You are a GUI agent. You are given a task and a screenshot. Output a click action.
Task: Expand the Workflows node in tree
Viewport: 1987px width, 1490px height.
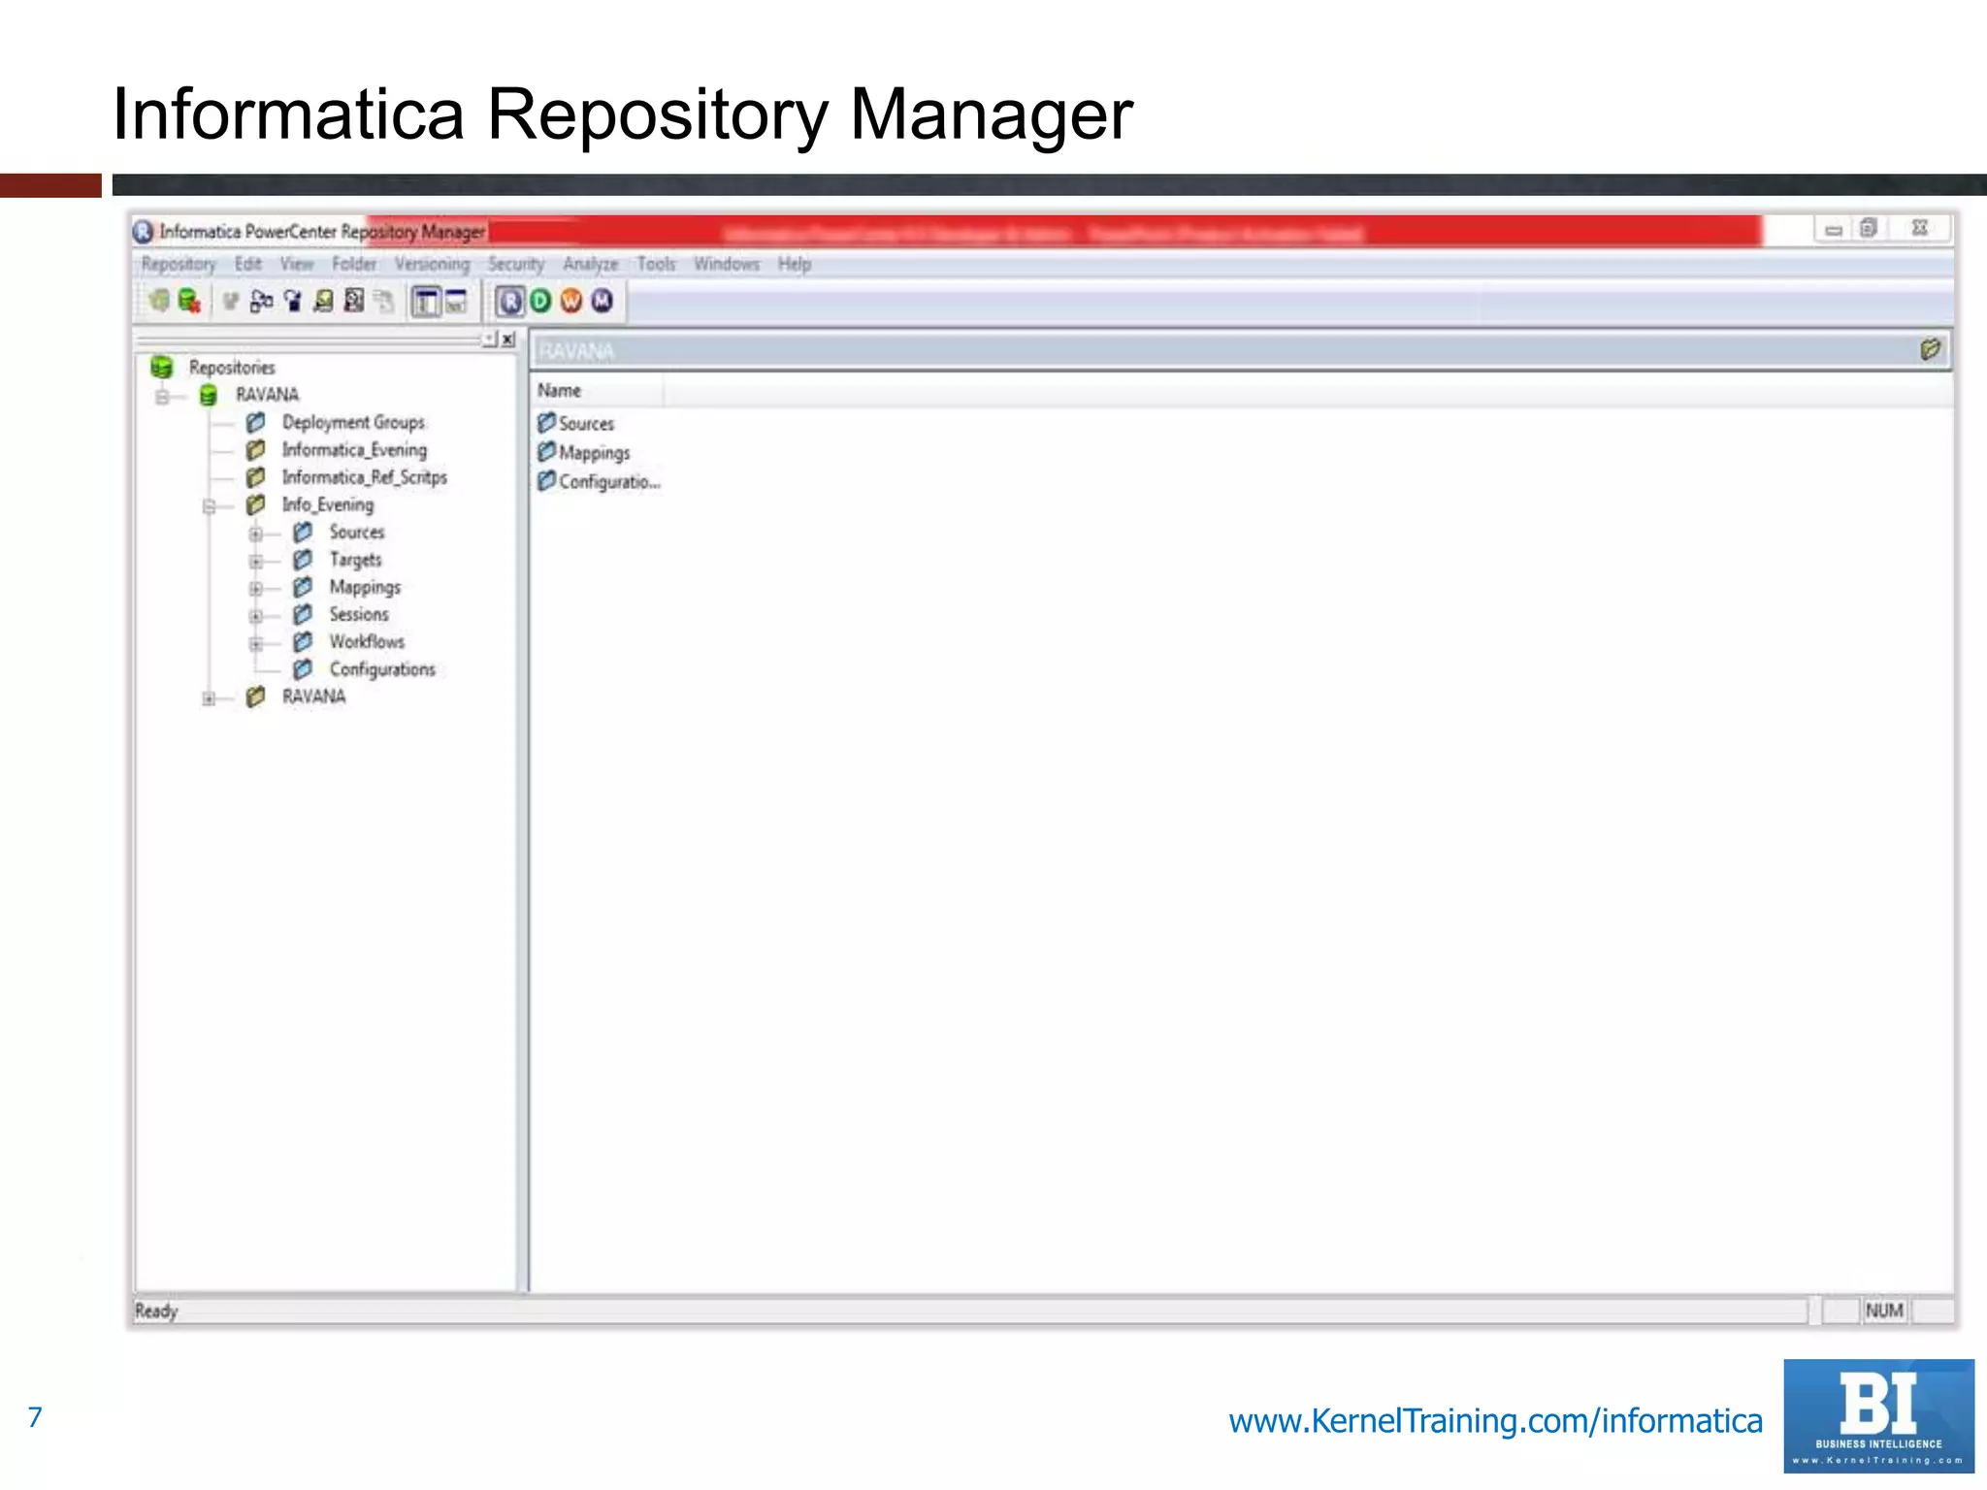[255, 643]
